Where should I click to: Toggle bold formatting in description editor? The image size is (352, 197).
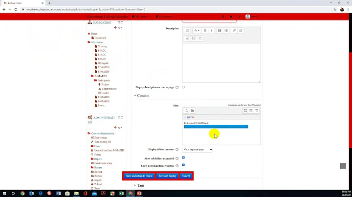(x=205, y=31)
